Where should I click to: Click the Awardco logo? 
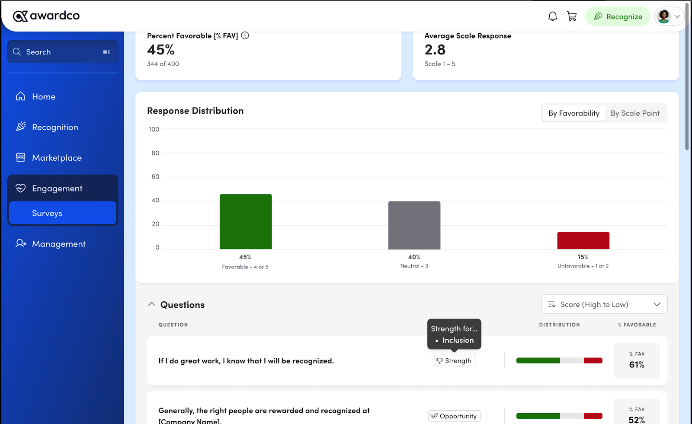pyautogui.click(x=46, y=16)
